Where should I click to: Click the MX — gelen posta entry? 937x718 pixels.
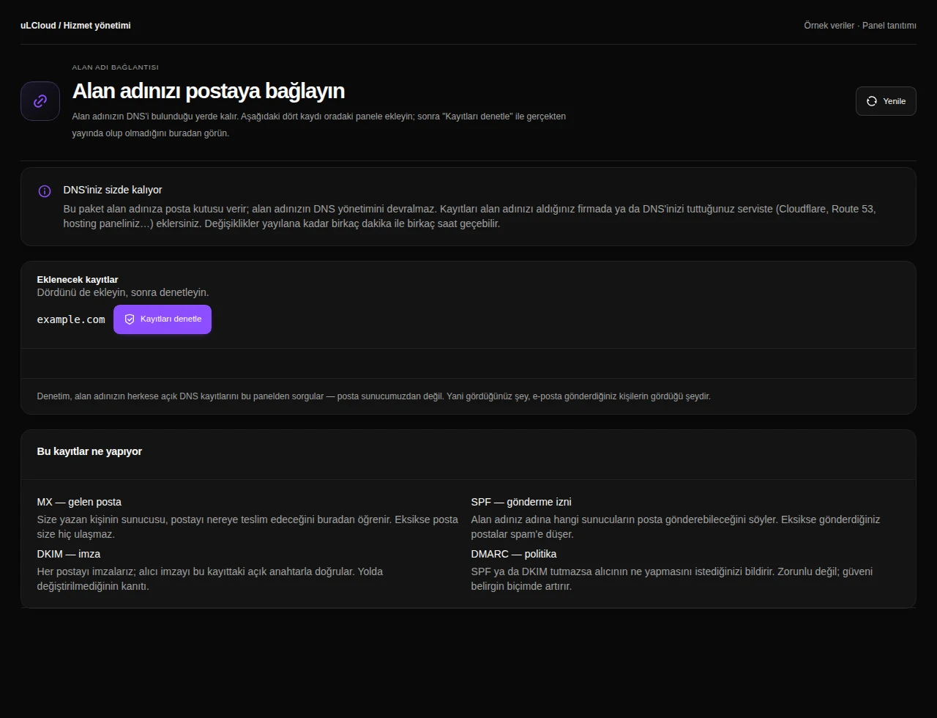tap(79, 502)
